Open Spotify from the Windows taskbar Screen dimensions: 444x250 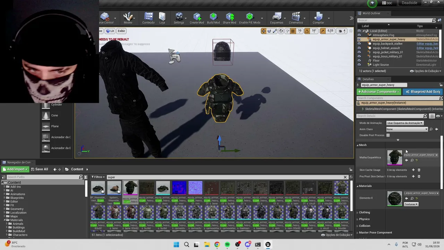227,244
